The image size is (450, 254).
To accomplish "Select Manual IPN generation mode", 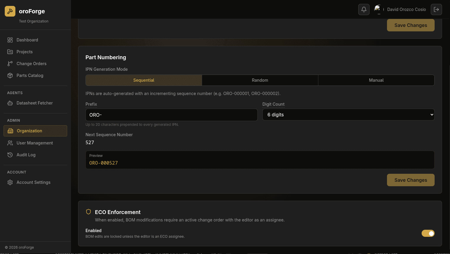I will [x=376, y=80].
